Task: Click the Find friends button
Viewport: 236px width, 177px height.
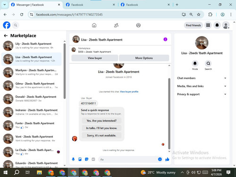Action: (x=194, y=25)
